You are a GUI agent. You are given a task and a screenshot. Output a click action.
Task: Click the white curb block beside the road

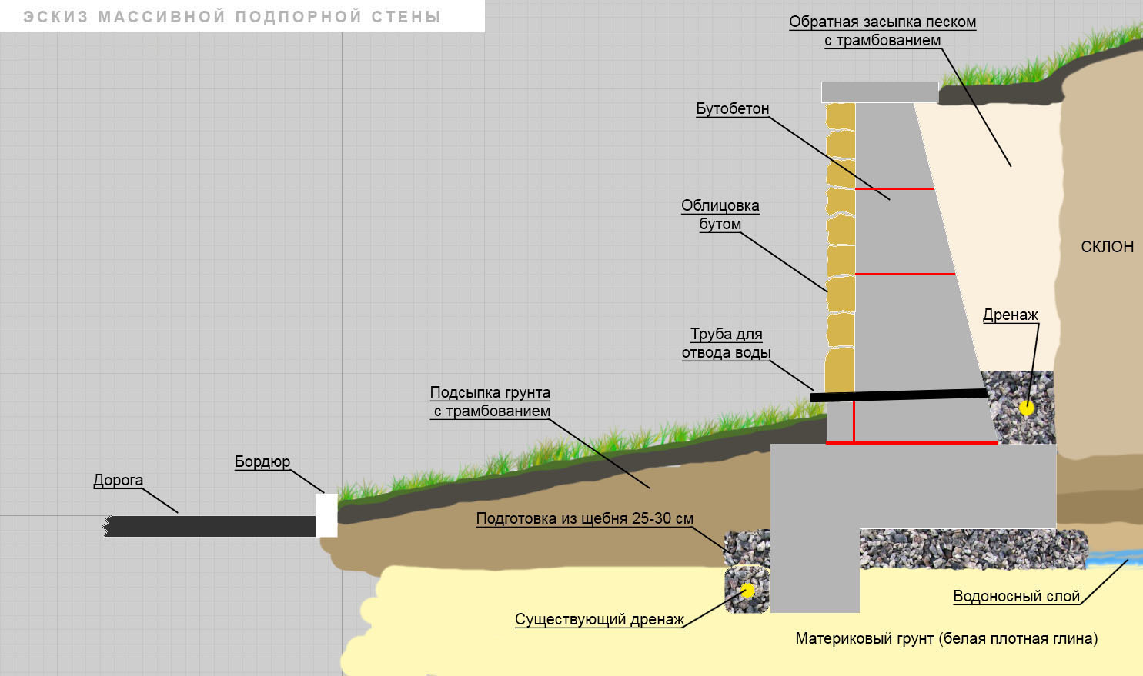pos(326,515)
